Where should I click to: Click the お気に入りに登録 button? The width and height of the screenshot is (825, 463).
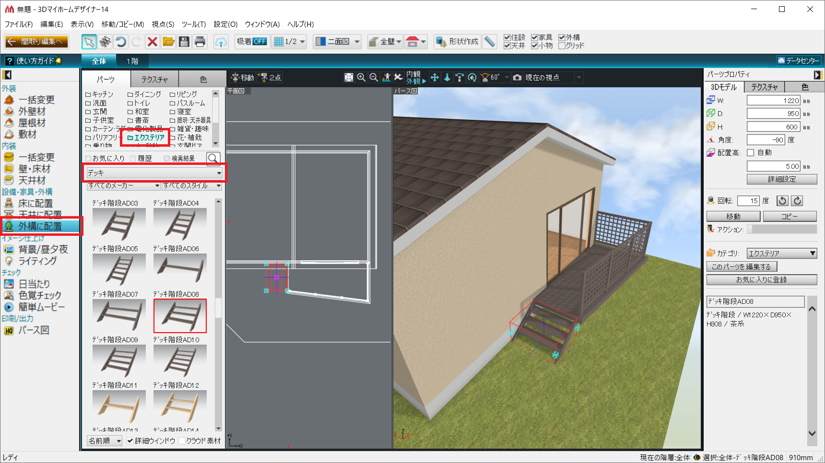[761, 280]
